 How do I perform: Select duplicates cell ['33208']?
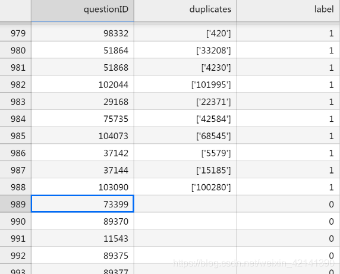point(185,50)
